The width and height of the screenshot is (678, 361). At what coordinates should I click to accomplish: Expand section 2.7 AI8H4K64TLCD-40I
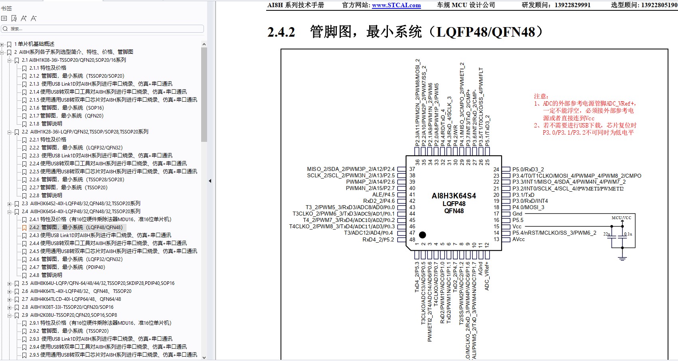(10, 299)
